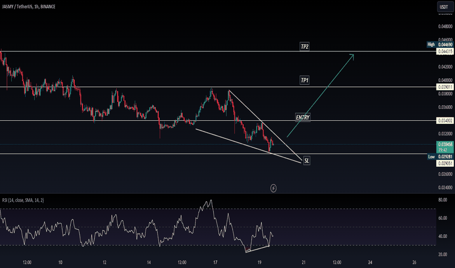The image size is (455, 268).
Task: Click the 0.036000 price axis value
Action: click(445, 107)
